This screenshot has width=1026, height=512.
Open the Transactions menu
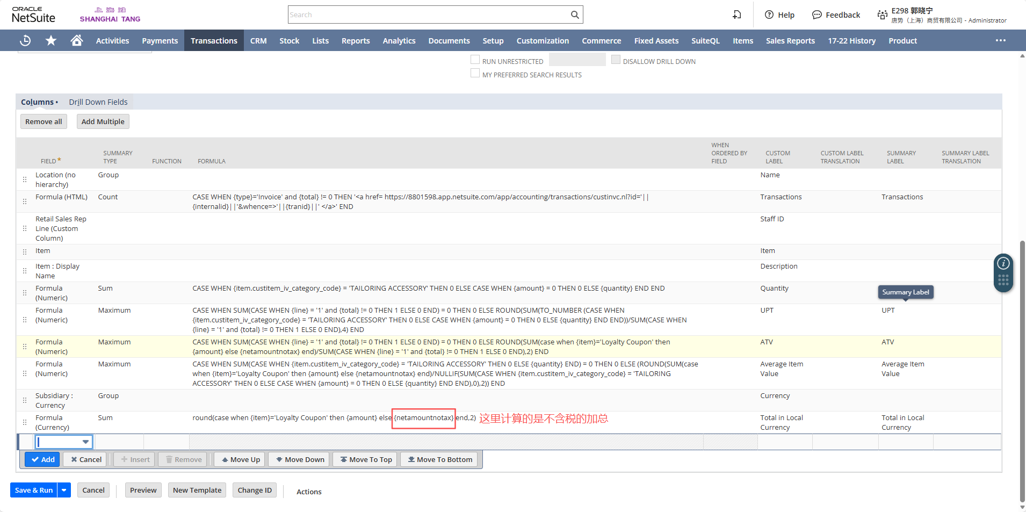(x=214, y=41)
